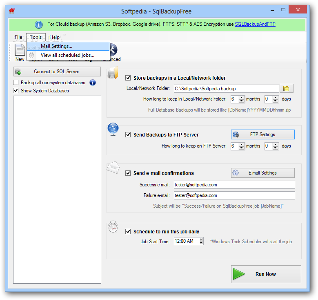Click info icon beside Backup all non-system databases

pos(93,83)
